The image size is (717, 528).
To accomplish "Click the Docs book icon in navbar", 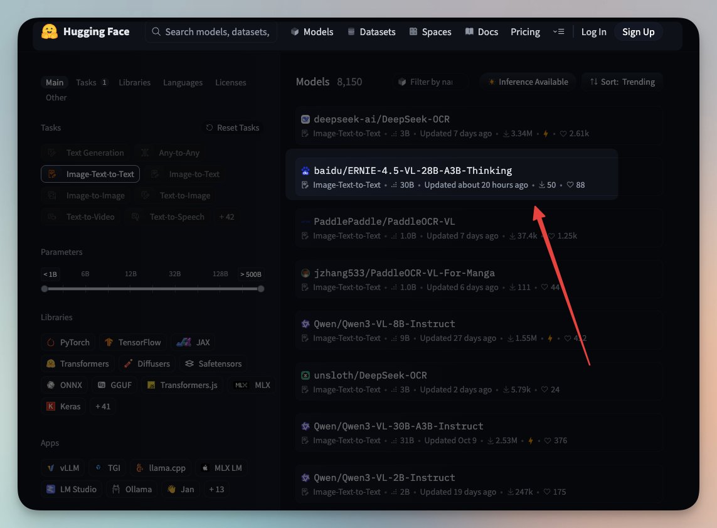I will click(469, 31).
